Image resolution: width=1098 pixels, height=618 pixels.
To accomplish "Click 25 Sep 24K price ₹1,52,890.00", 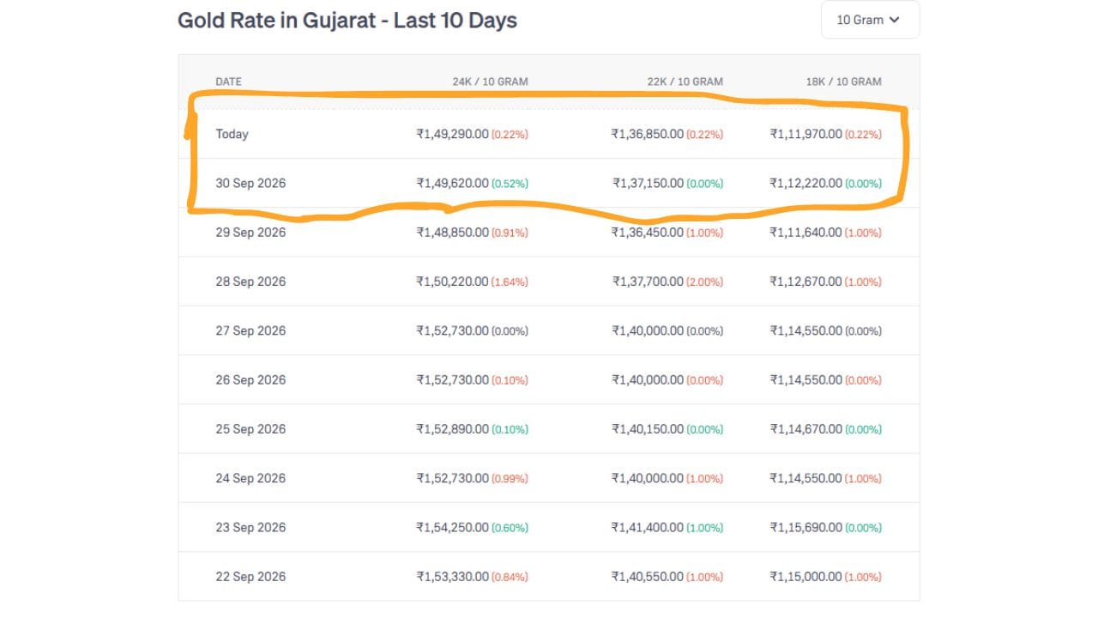I will [x=452, y=429].
